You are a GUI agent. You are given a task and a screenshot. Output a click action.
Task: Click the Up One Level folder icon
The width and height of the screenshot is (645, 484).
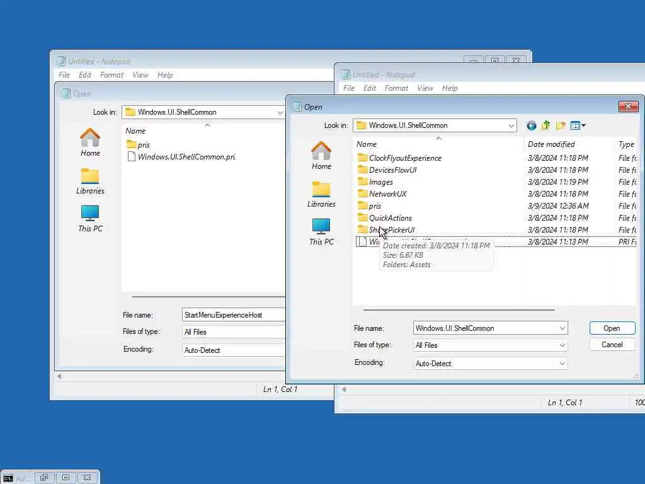pyautogui.click(x=546, y=125)
